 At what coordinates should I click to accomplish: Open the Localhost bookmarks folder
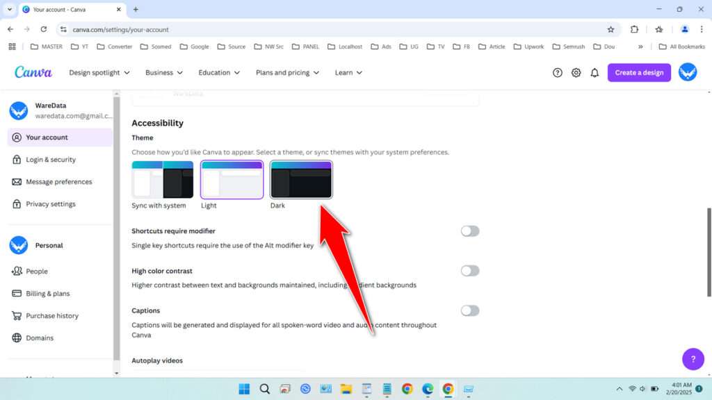coord(345,47)
